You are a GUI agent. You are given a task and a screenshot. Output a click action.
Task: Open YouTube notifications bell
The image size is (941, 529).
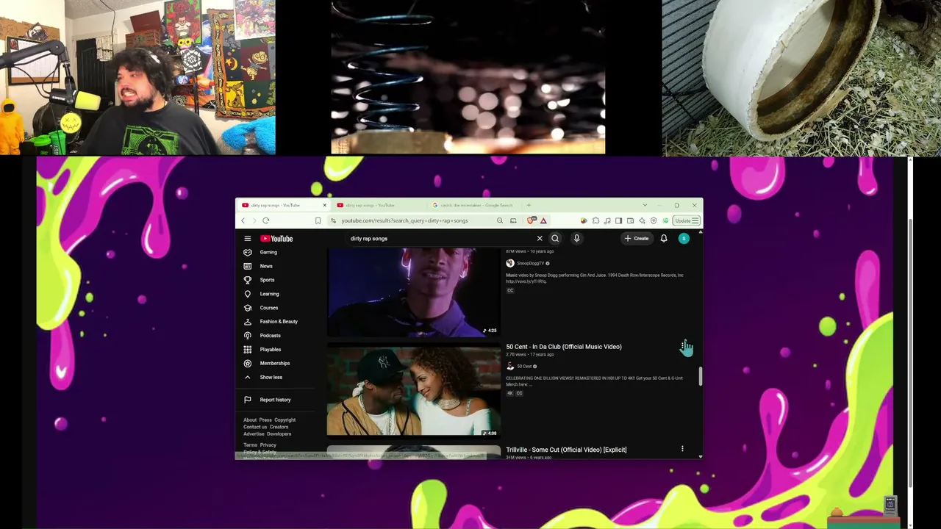click(x=664, y=239)
